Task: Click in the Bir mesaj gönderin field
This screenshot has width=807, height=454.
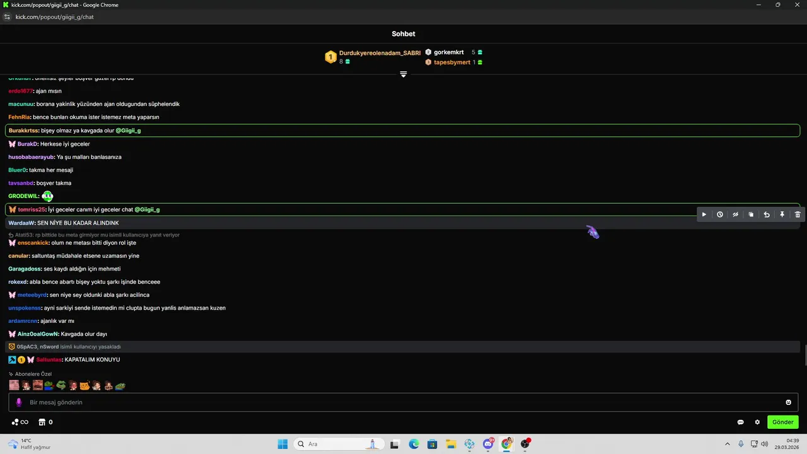Action: (x=403, y=402)
